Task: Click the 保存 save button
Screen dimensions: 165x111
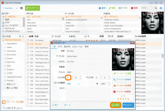Action: click(116, 105)
